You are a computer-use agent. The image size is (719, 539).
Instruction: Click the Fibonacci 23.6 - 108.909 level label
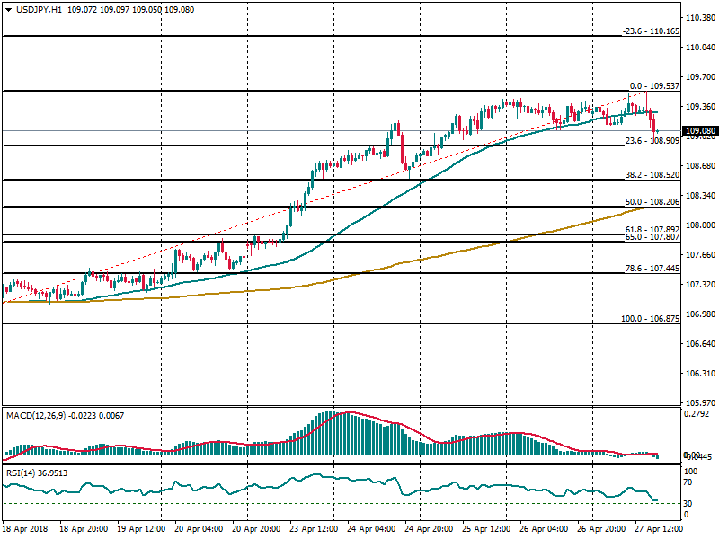coord(651,141)
